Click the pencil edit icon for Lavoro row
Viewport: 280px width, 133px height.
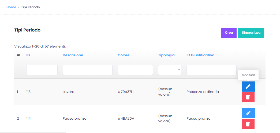coord(248,87)
